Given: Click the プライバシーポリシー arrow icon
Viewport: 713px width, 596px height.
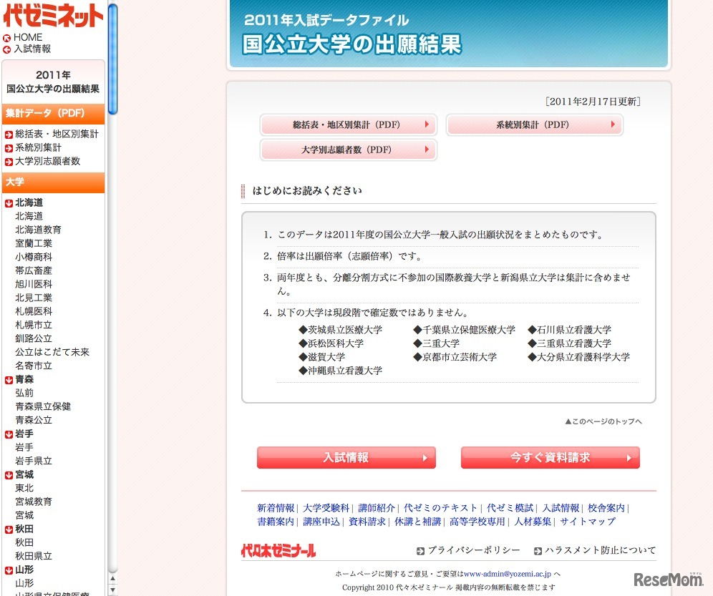Looking at the screenshot, I should pyautogui.click(x=420, y=551).
